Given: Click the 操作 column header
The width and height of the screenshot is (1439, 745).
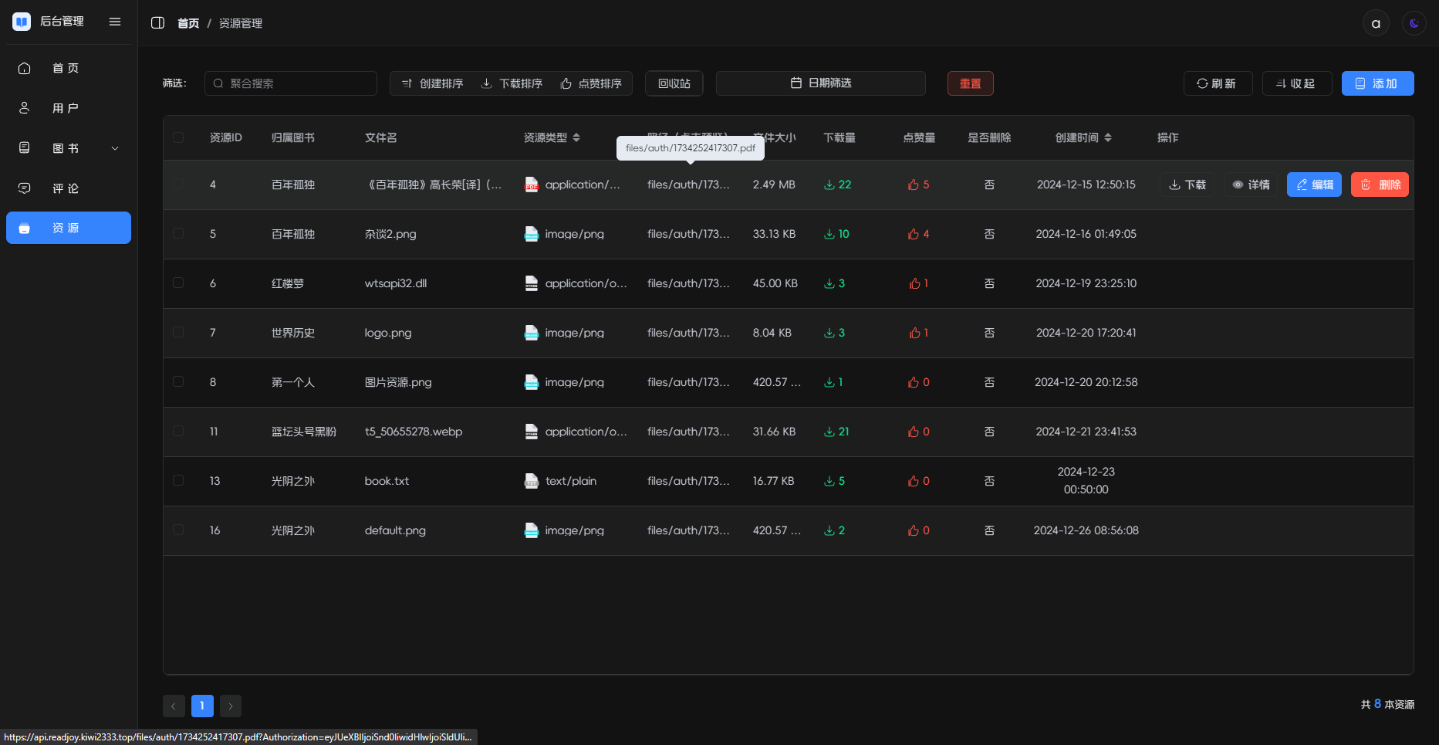Looking at the screenshot, I should pos(1167,137).
